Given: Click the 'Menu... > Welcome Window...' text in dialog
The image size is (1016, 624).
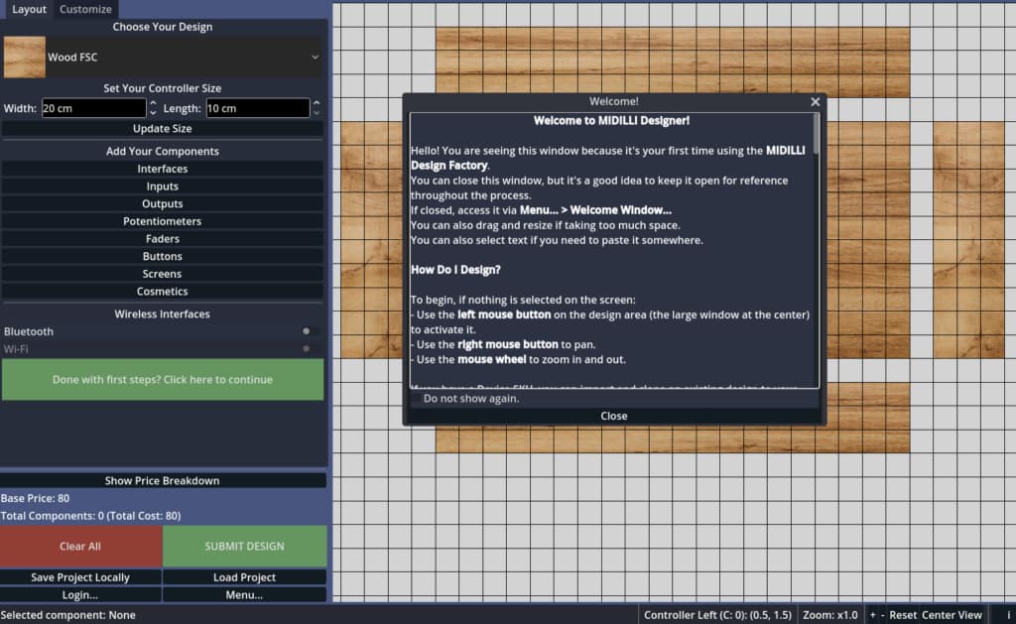Looking at the screenshot, I should point(595,210).
